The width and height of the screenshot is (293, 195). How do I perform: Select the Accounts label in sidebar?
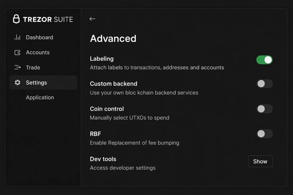pyautogui.click(x=38, y=53)
